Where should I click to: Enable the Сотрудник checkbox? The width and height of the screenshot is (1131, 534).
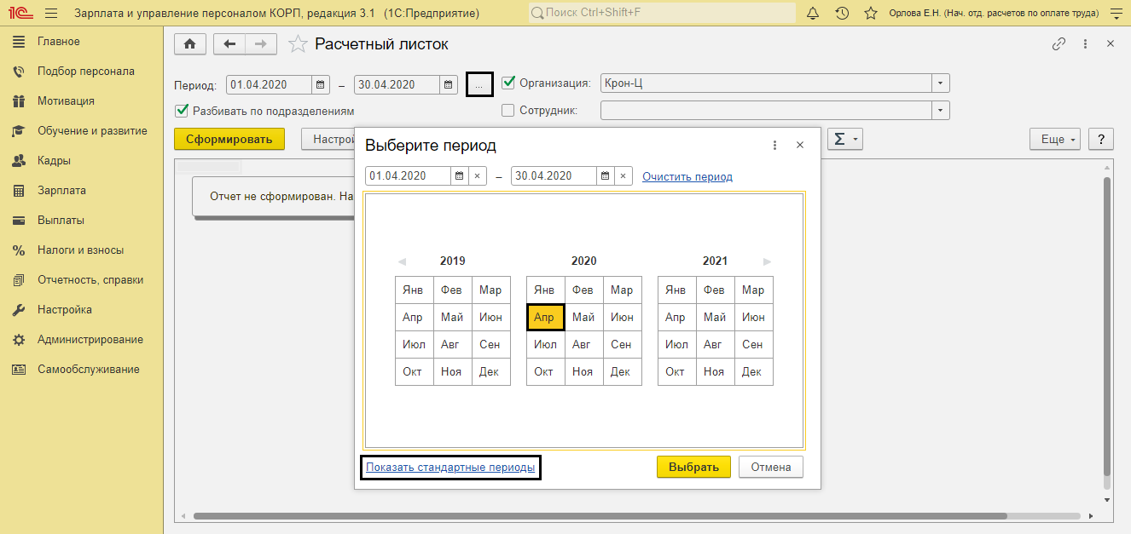coord(508,110)
